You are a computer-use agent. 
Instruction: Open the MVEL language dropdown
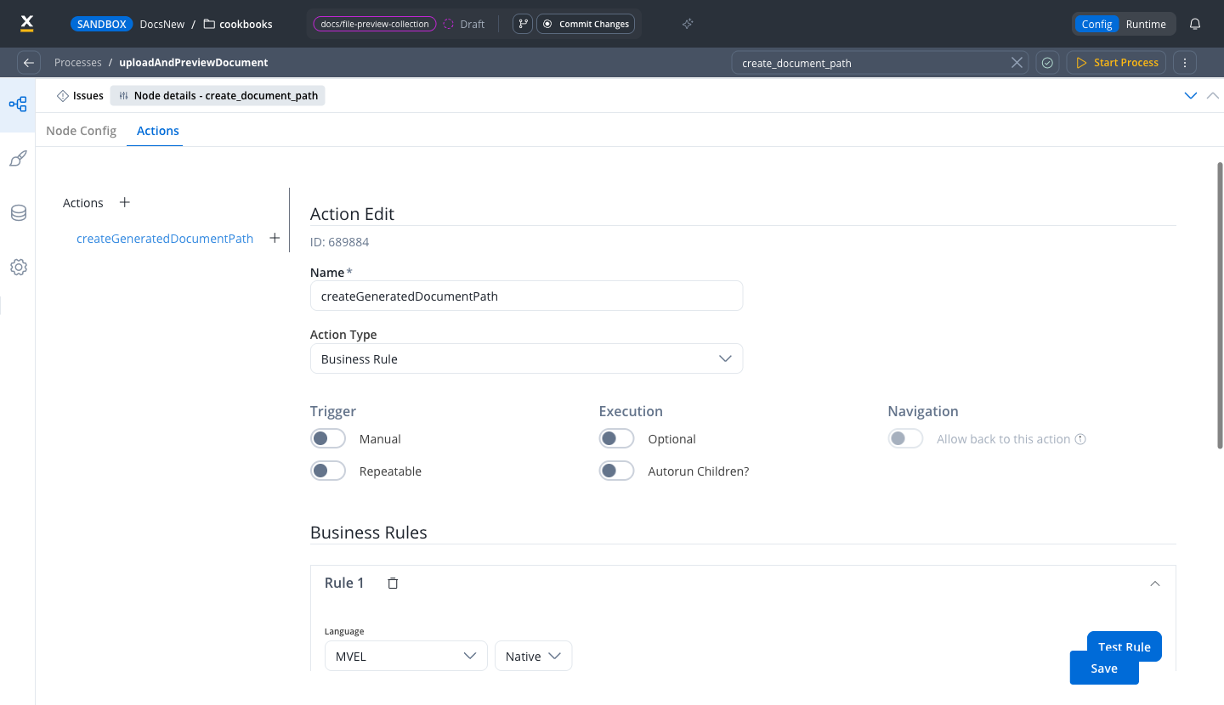click(406, 656)
